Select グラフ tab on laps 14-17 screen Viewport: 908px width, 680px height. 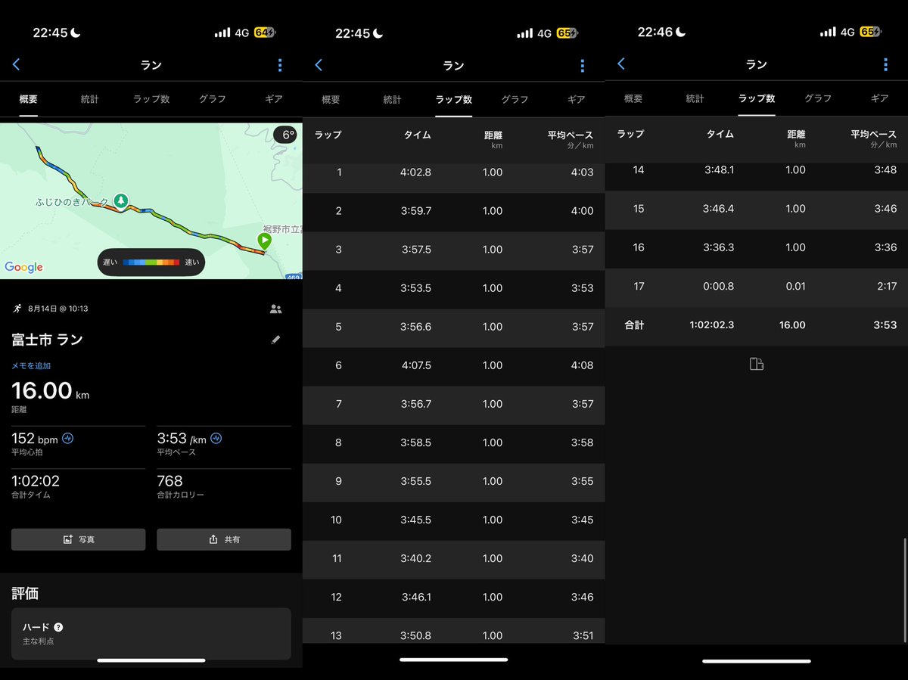tap(818, 98)
